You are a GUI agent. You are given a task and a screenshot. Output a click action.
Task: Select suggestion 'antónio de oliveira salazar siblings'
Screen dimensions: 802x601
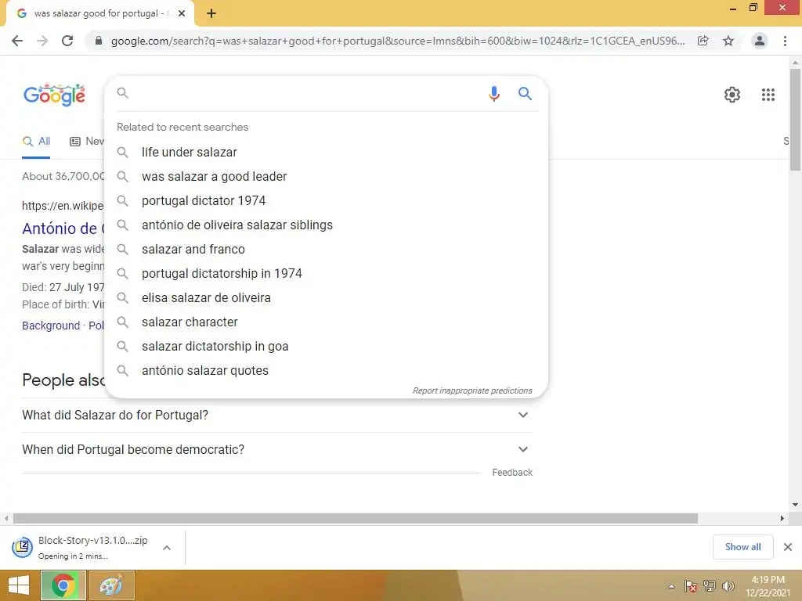tap(326, 225)
